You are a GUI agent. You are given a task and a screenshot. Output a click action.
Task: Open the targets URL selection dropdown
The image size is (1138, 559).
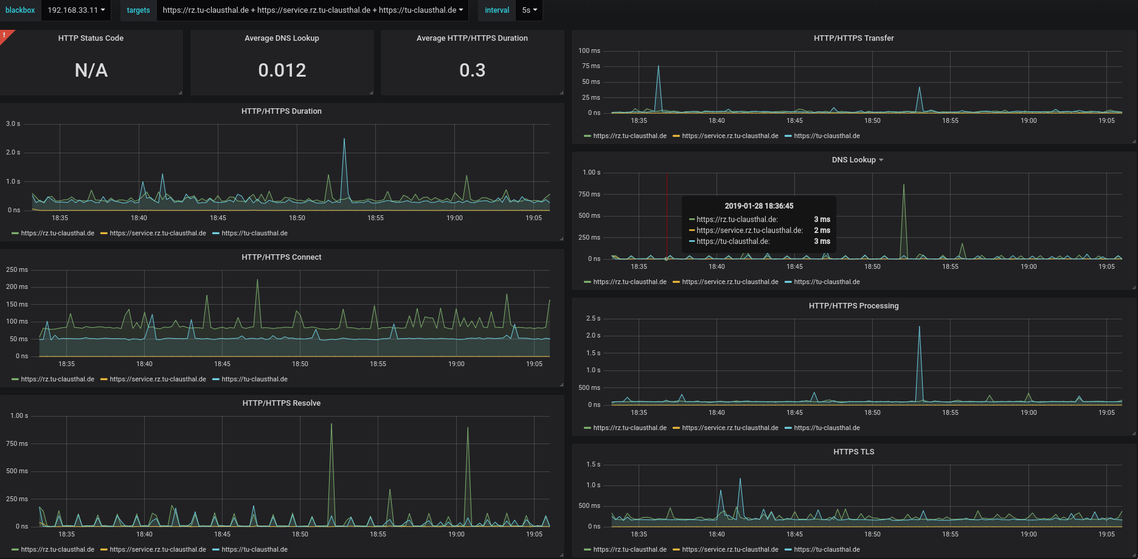[x=313, y=10]
